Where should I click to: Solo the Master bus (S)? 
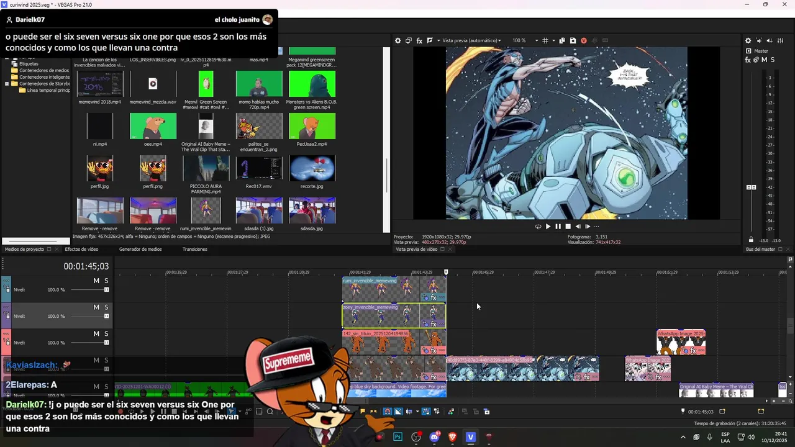coord(772,60)
